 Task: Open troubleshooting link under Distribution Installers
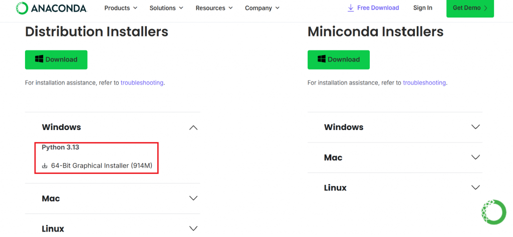[x=142, y=82]
